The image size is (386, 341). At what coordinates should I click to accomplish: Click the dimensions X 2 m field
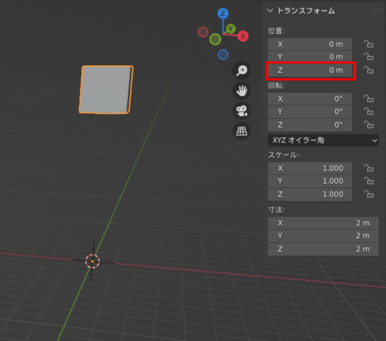[323, 223]
